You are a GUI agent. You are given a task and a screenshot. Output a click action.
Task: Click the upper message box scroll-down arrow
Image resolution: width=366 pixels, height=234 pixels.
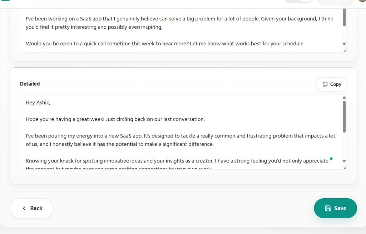(344, 44)
